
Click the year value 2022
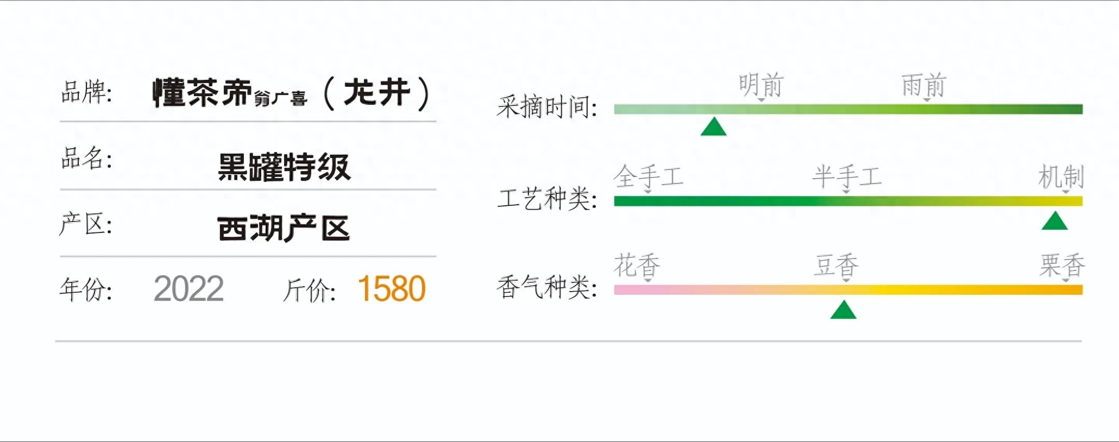point(188,288)
